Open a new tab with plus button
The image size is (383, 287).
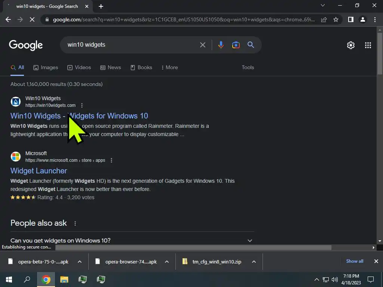(x=101, y=7)
